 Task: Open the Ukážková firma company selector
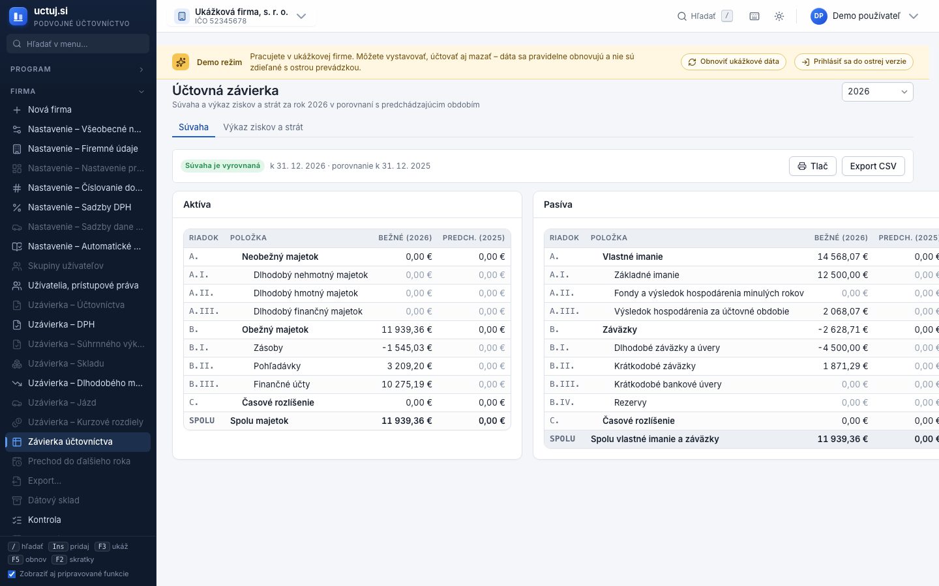tap(241, 16)
